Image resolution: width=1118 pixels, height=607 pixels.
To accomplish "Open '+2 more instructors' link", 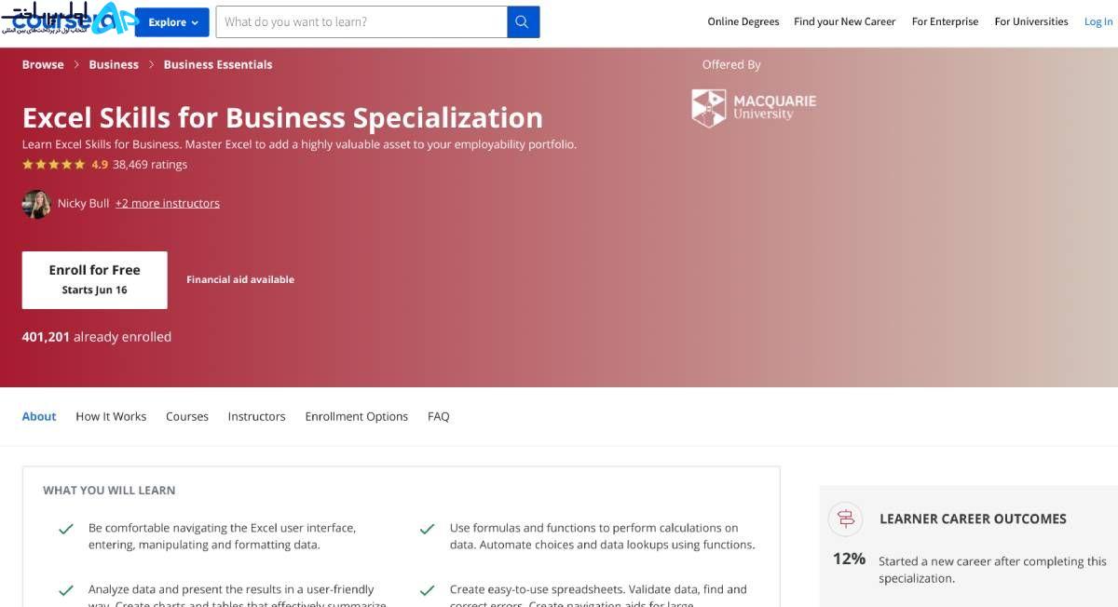I will [168, 203].
